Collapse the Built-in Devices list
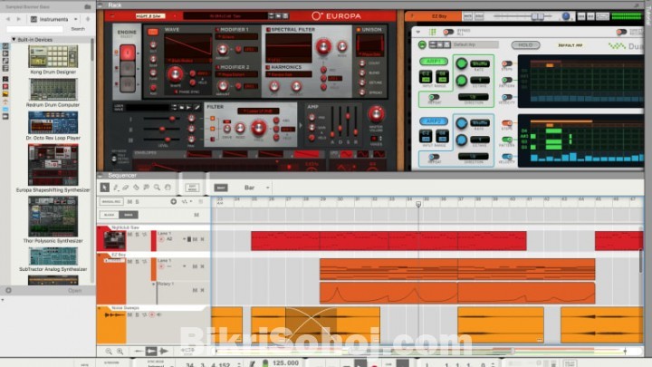This screenshot has height=367, width=652. pyautogui.click(x=14, y=40)
